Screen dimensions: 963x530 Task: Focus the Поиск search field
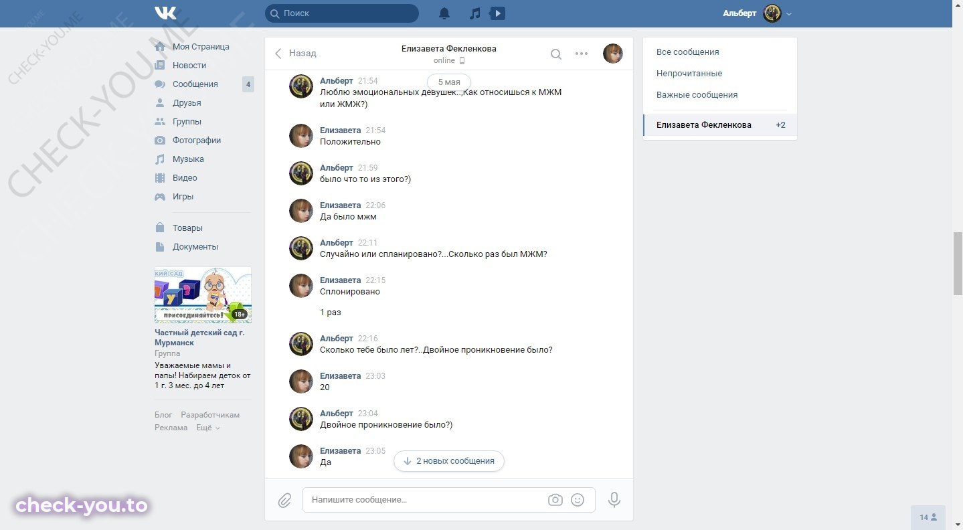click(342, 13)
